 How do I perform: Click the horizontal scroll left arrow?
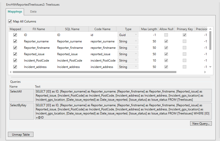[x=10, y=72]
